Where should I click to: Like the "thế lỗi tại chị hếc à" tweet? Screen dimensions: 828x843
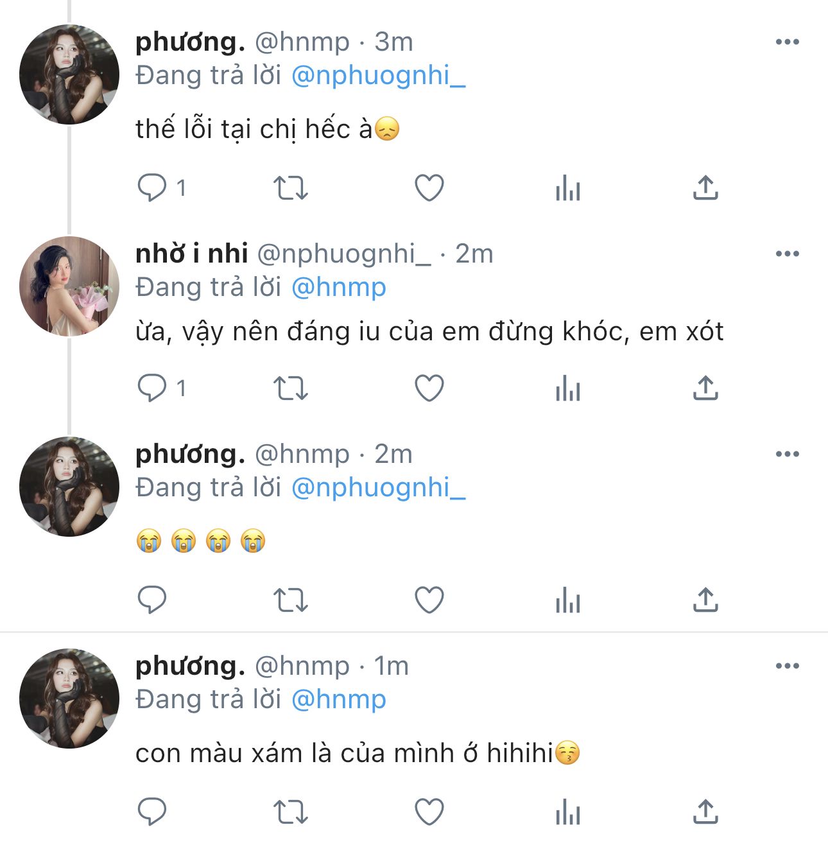pyautogui.click(x=429, y=188)
